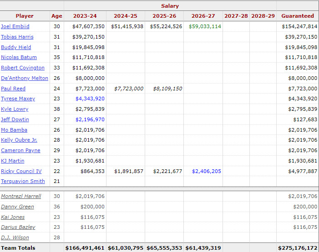Click the $61,439,319 team total
Image resolution: width=319 pixels, height=252 pixels.
point(203,248)
